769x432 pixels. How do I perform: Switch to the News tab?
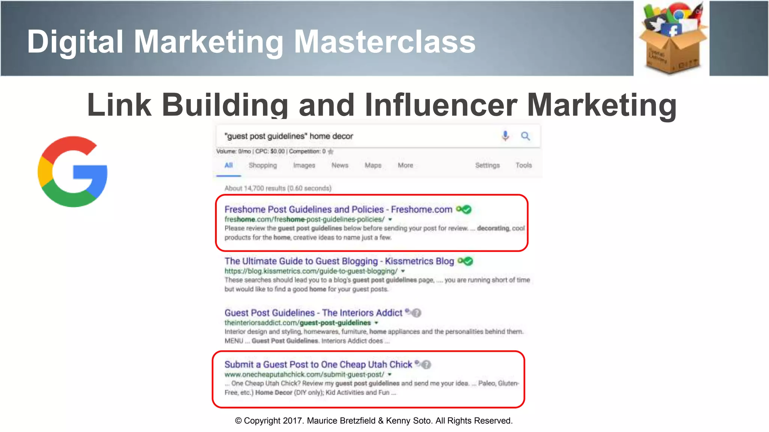click(x=340, y=165)
